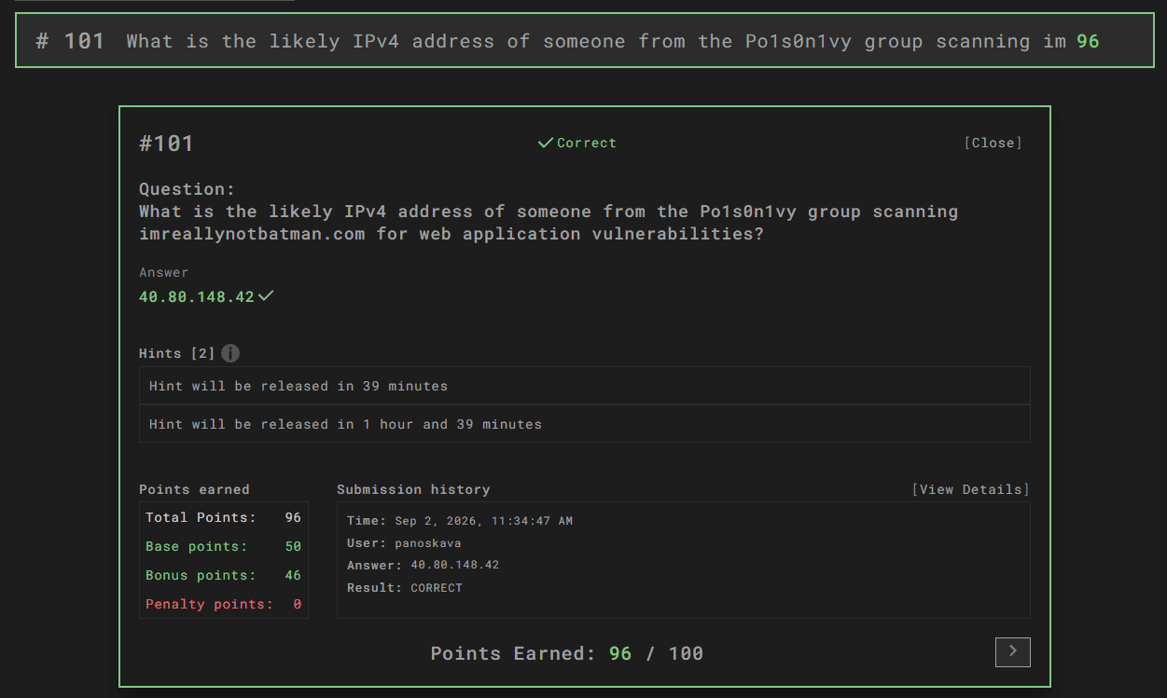Click the next question arrow button
Image resolution: width=1167 pixels, height=698 pixels.
1013,652
